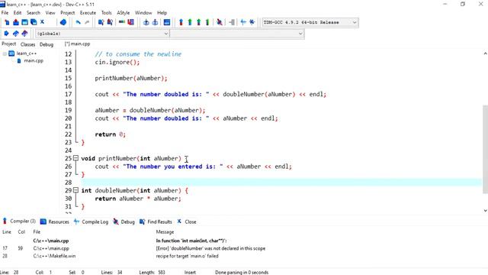488x275 pixels.
Task: Open the bottom panel Debug tab
Action: click(124, 222)
